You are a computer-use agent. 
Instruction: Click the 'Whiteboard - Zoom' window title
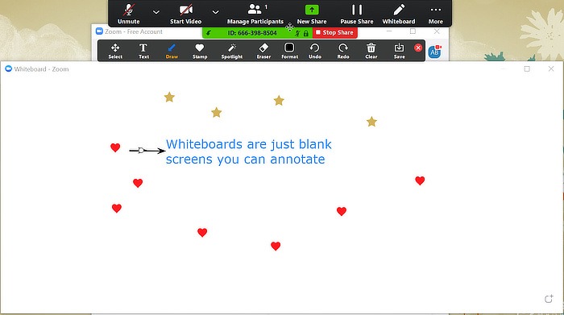coord(41,69)
